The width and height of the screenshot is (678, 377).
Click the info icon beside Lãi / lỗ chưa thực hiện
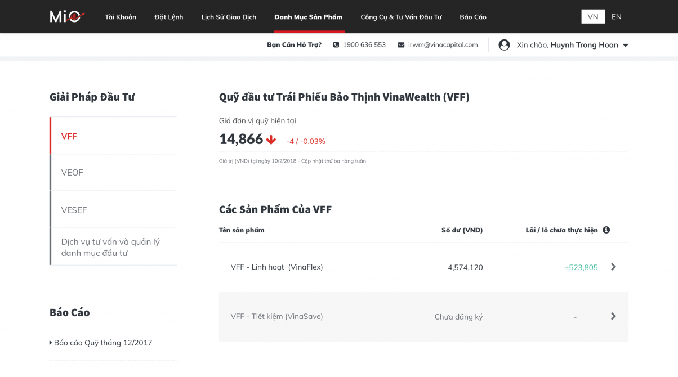pyautogui.click(x=606, y=230)
